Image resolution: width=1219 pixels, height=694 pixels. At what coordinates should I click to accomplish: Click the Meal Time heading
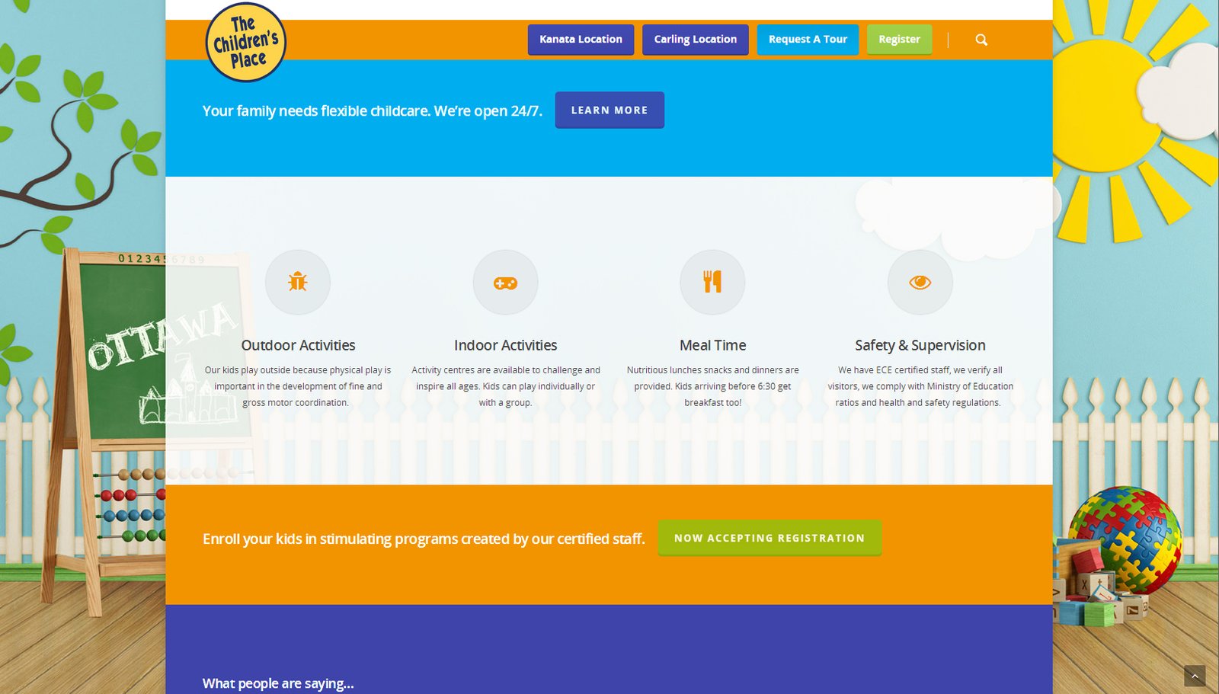point(712,345)
